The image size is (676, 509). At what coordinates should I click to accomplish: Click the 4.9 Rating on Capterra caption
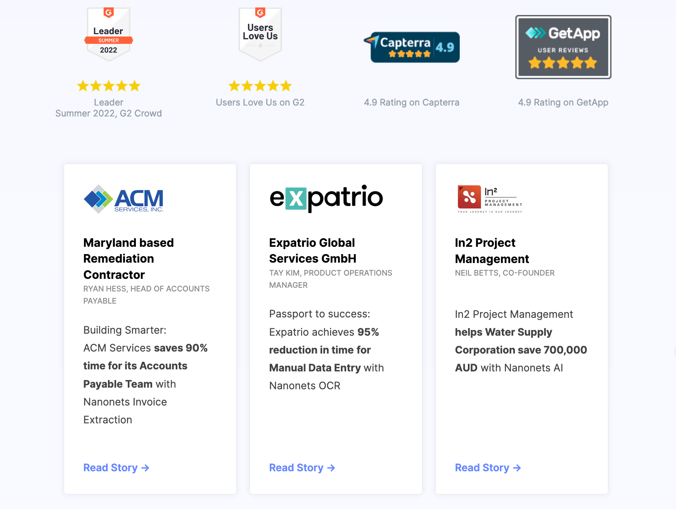tap(412, 103)
